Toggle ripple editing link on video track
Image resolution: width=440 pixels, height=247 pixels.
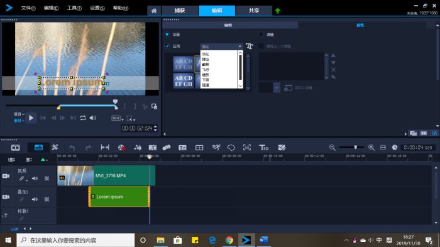pyautogui.click(x=21, y=178)
